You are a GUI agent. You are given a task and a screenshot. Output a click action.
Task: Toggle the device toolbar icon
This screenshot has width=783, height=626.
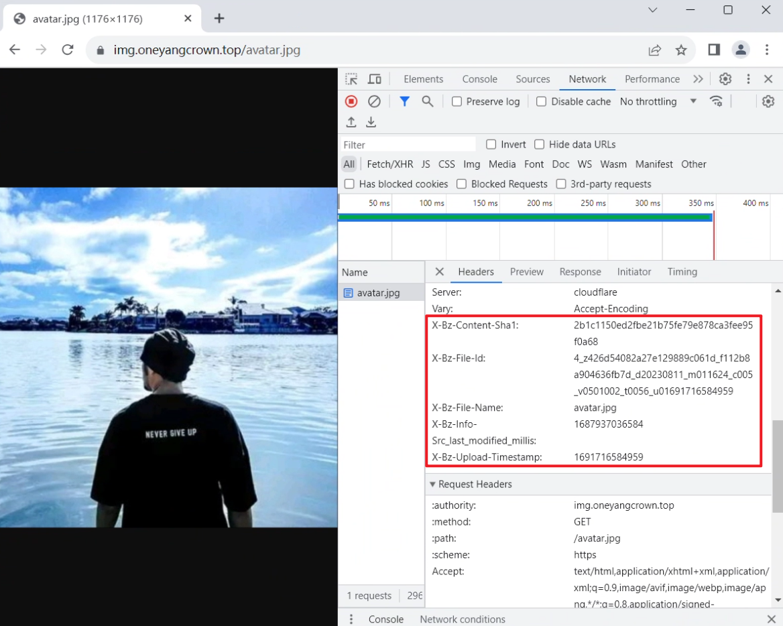[x=375, y=79]
